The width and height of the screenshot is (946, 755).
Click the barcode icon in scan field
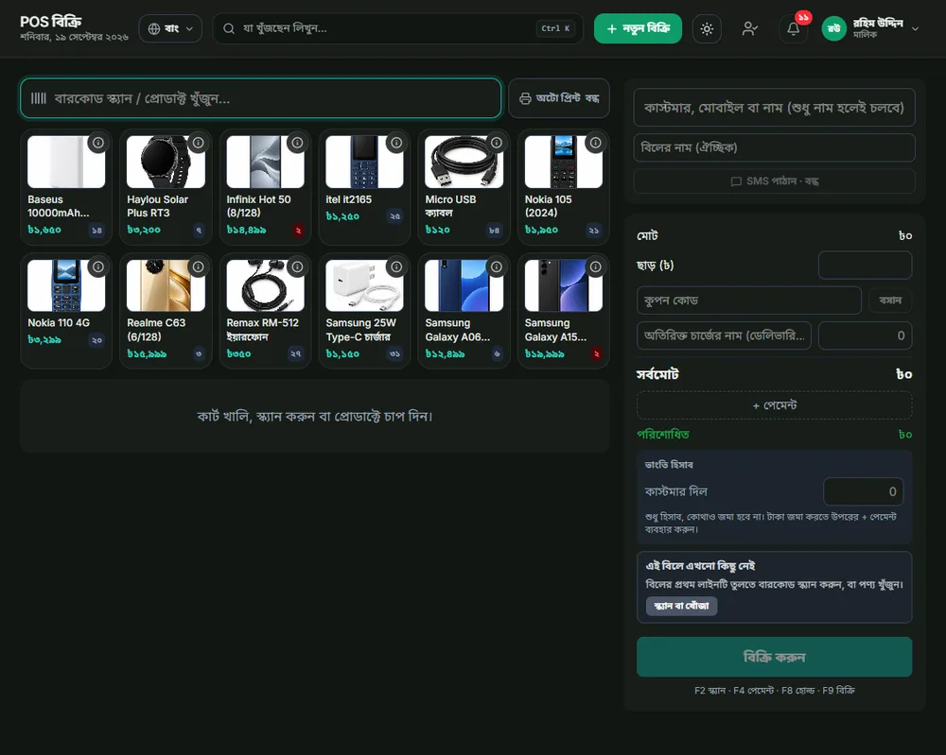[39, 98]
